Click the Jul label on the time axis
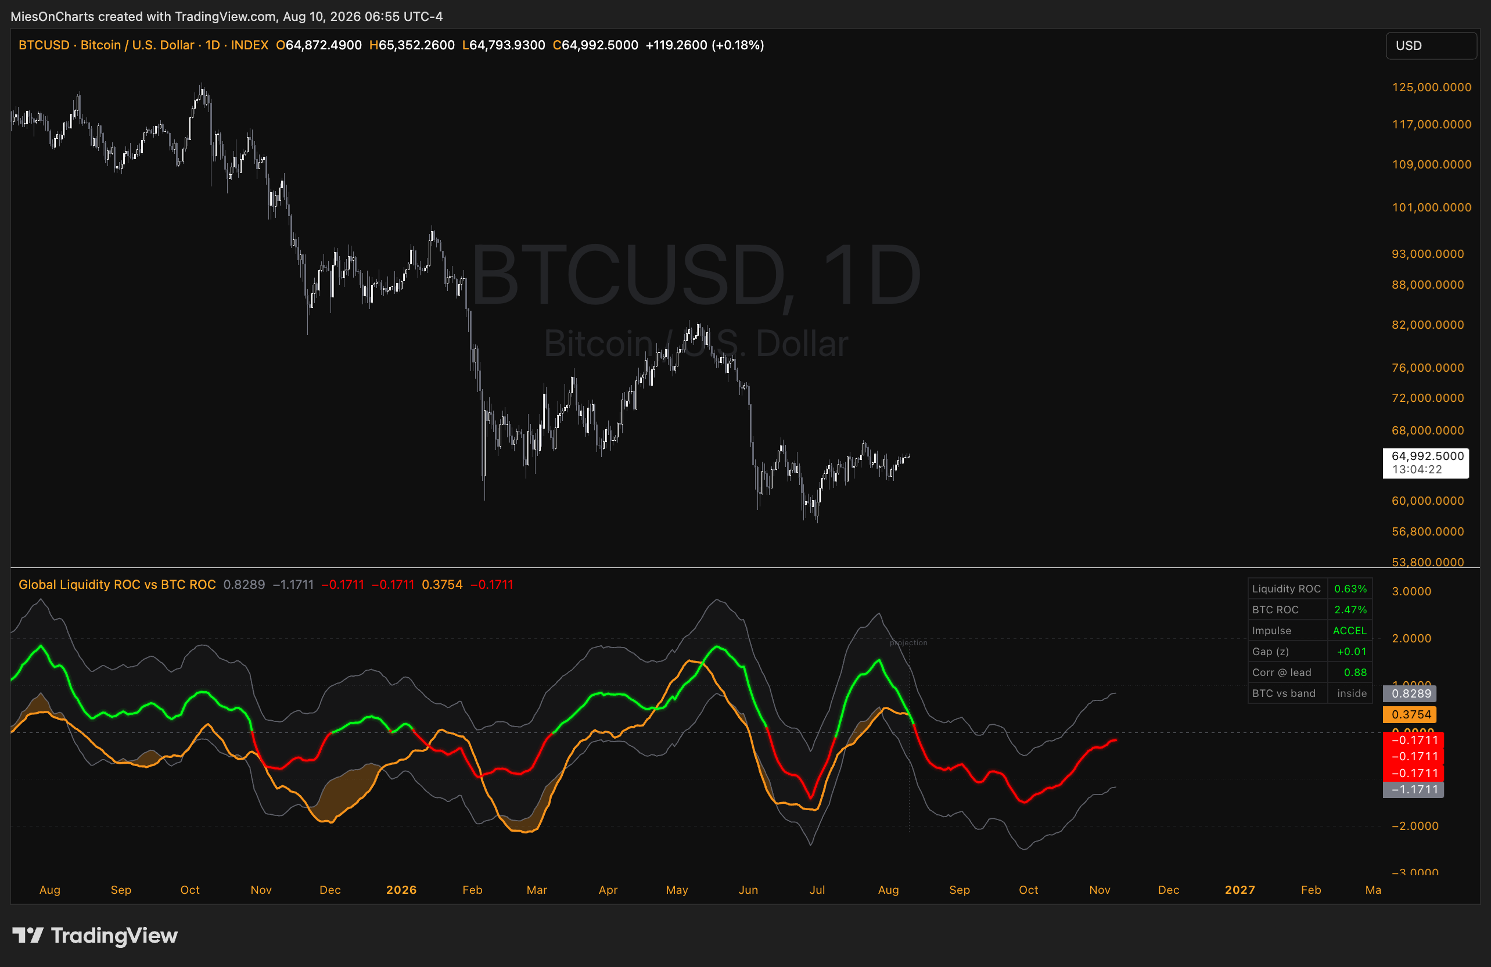This screenshot has height=967, width=1491. point(817,890)
